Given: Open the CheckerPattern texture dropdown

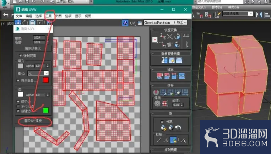Looking at the screenshot, I should tap(166, 23).
